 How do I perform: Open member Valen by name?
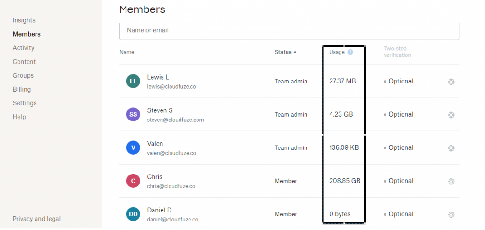click(x=155, y=144)
